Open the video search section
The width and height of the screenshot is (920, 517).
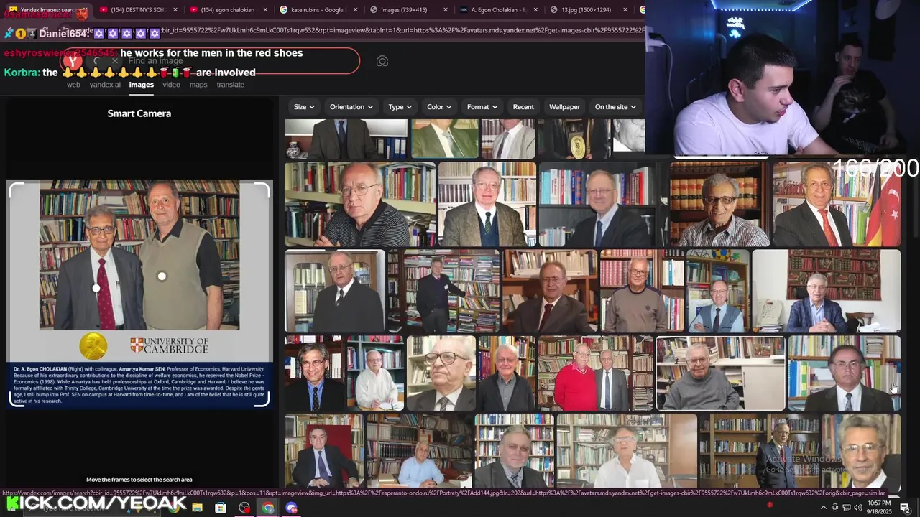171,85
